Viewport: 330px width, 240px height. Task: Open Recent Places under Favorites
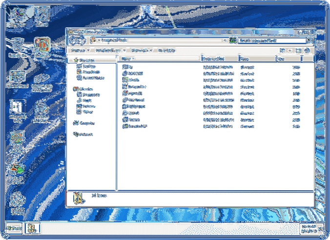90,78
